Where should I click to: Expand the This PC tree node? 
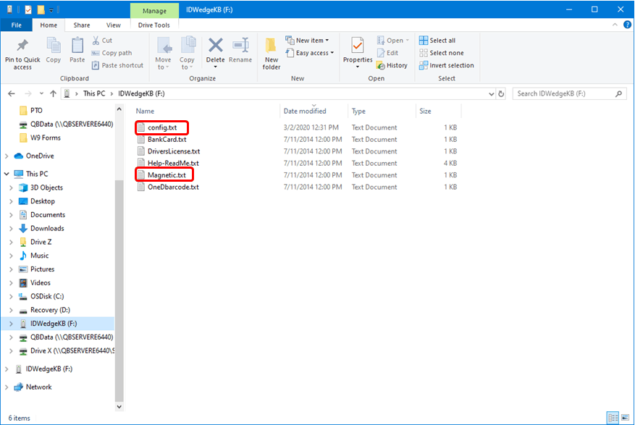click(8, 174)
